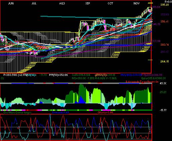Image resolution: width=172 pixels, height=141 pixels.
Task: Click the Guía=375.63/380.31 readout
Action: 153,78
